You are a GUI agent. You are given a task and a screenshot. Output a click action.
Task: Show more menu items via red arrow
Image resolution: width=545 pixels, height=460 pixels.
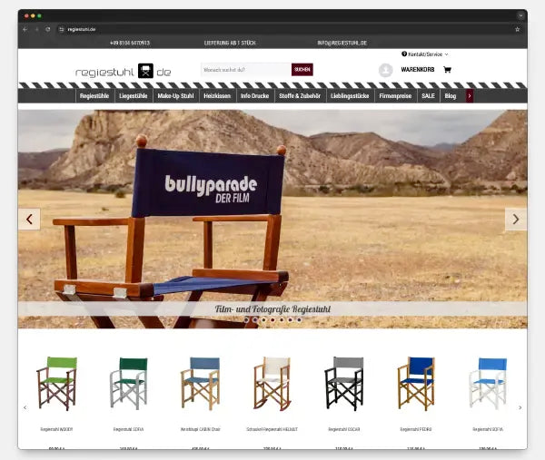(470, 96)
